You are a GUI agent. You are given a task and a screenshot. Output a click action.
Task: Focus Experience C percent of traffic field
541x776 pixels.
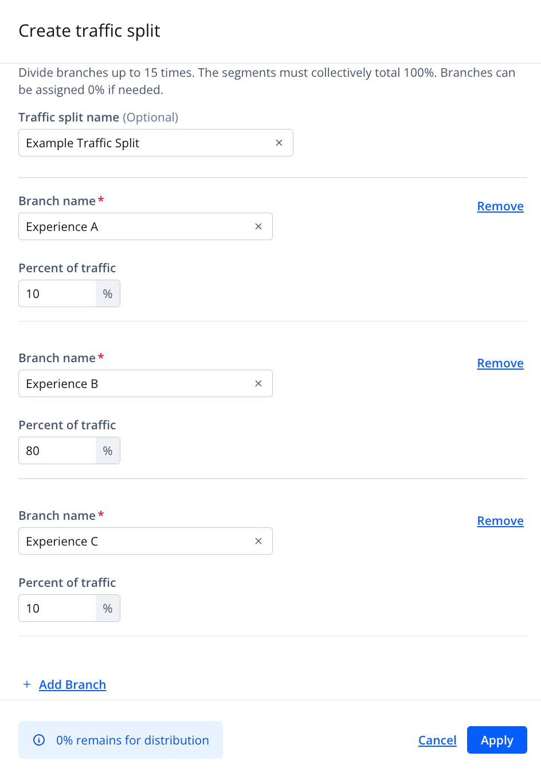point(57,608)
